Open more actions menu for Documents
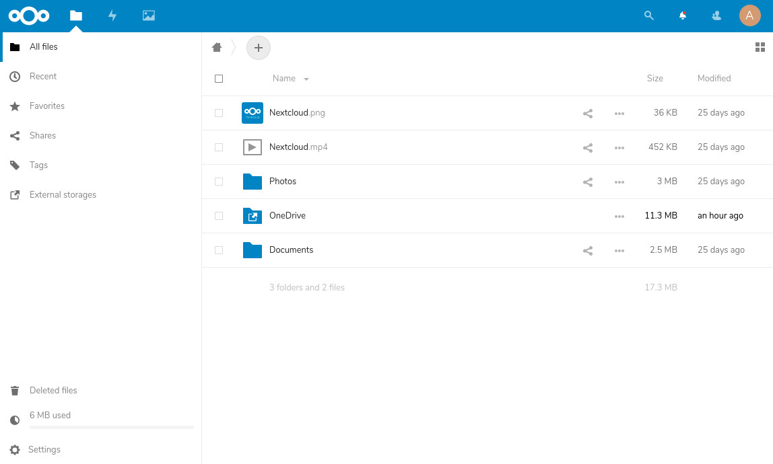Image resolution: width=773 pixels, height=464 pixels. [x=619, y=251]
